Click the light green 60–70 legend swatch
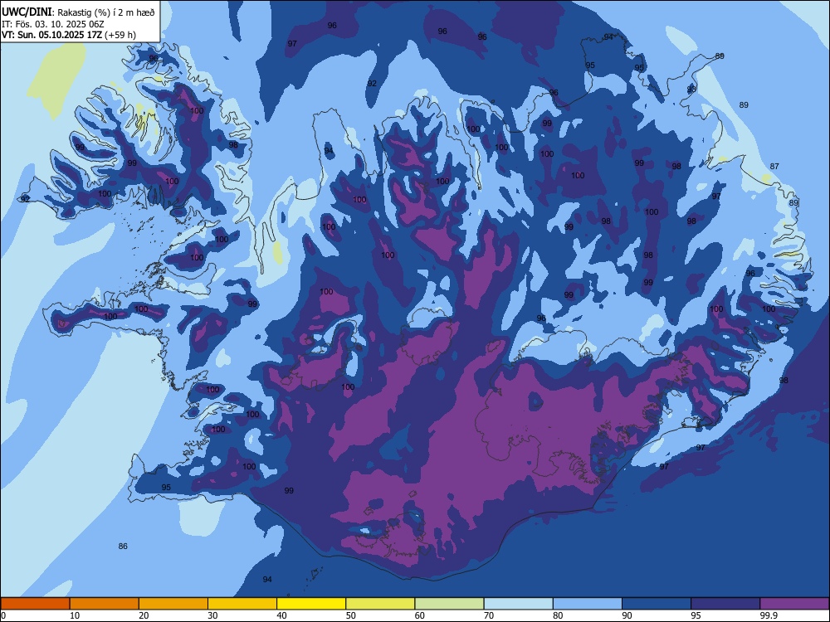The height and width of the screenshot is (622, 830). [x=449, y=604]
